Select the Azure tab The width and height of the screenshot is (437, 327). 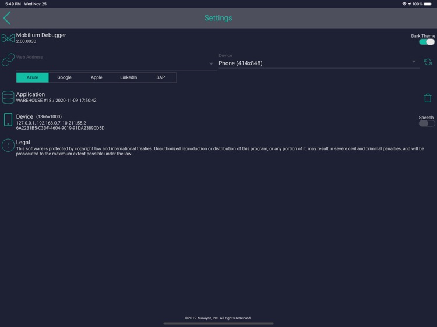32,77
